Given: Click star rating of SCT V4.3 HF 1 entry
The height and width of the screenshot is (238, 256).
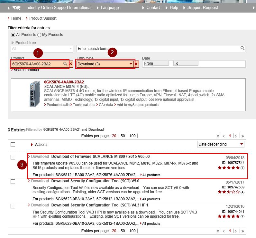Looking at the screenshot, I should click(229, 216).
